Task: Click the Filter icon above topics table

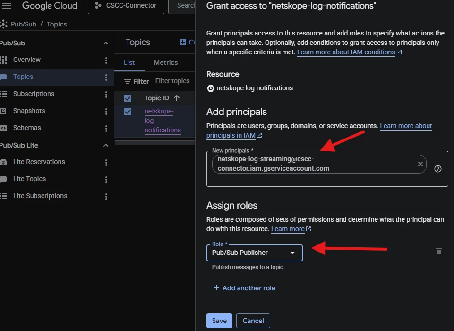Action: [128, 81]
